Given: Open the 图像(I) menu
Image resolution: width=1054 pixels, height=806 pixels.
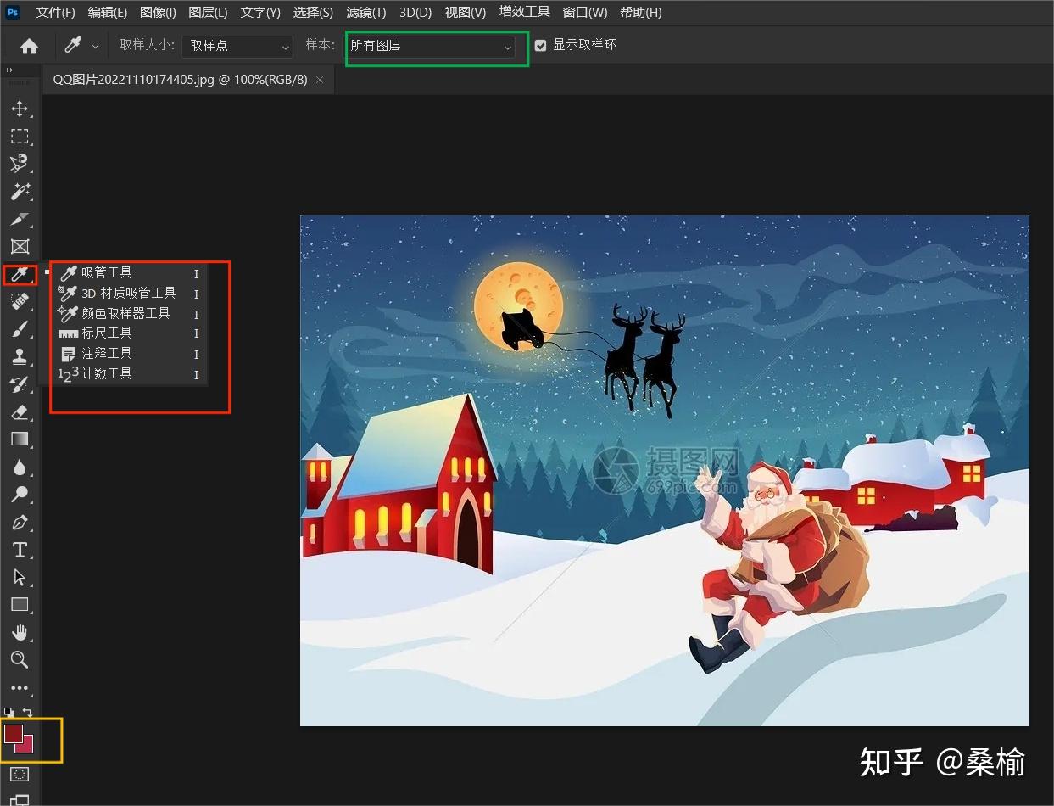Looking at the screenshot, I should click(x=158, y=13).
